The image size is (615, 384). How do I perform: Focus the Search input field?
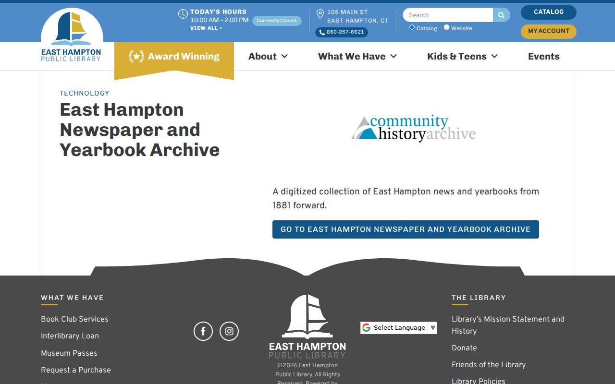click(x=448, y=15)
